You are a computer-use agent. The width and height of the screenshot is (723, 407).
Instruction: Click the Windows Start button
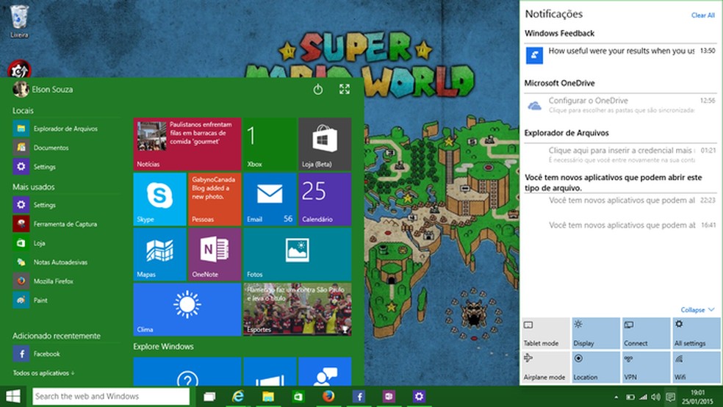click(x=13, y=397)
